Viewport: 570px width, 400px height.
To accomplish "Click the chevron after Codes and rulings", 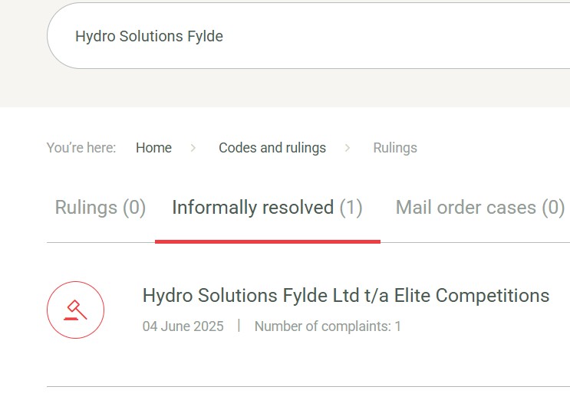I will click(x=348, y=148).
